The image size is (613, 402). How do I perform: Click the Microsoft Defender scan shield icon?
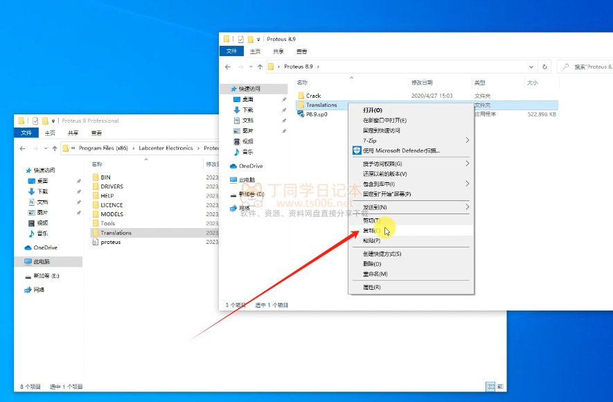click(357, 150)
